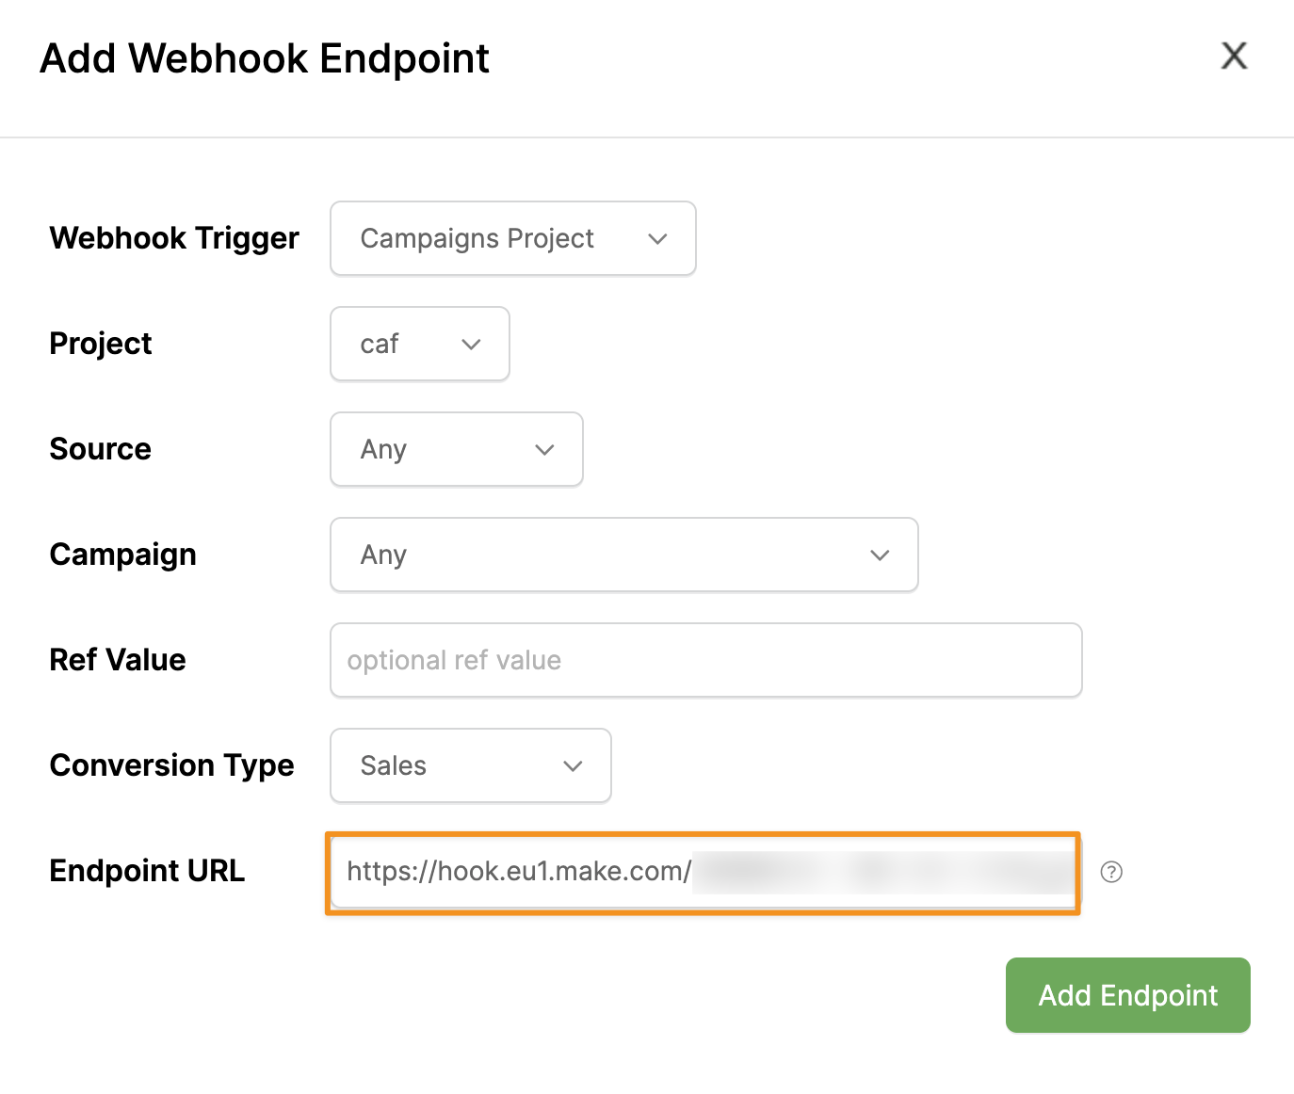Click the Endpoint URL field label
This screenshot has height=1094, width=1294.
[x=147, y=871]
